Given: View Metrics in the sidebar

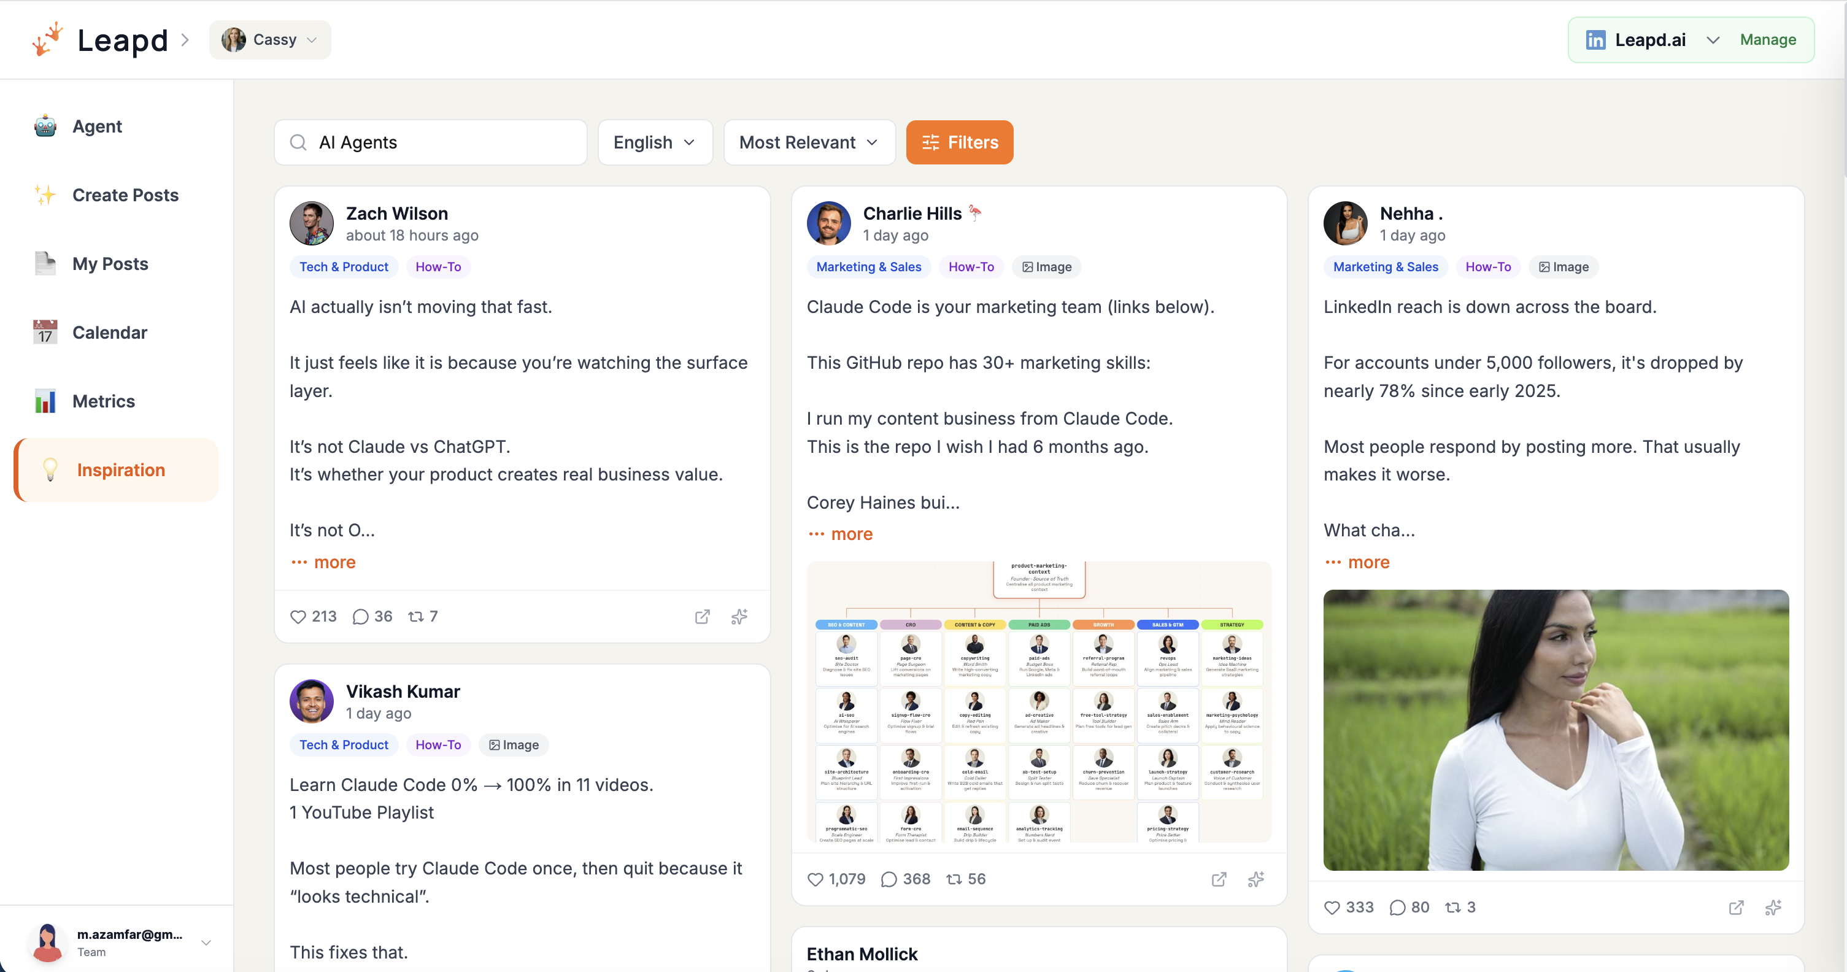Looking at the screenshot, I should (103, 401).
